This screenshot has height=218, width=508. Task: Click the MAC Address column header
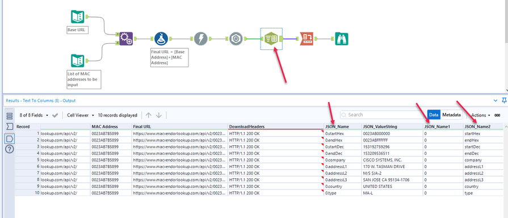[111, 127]
